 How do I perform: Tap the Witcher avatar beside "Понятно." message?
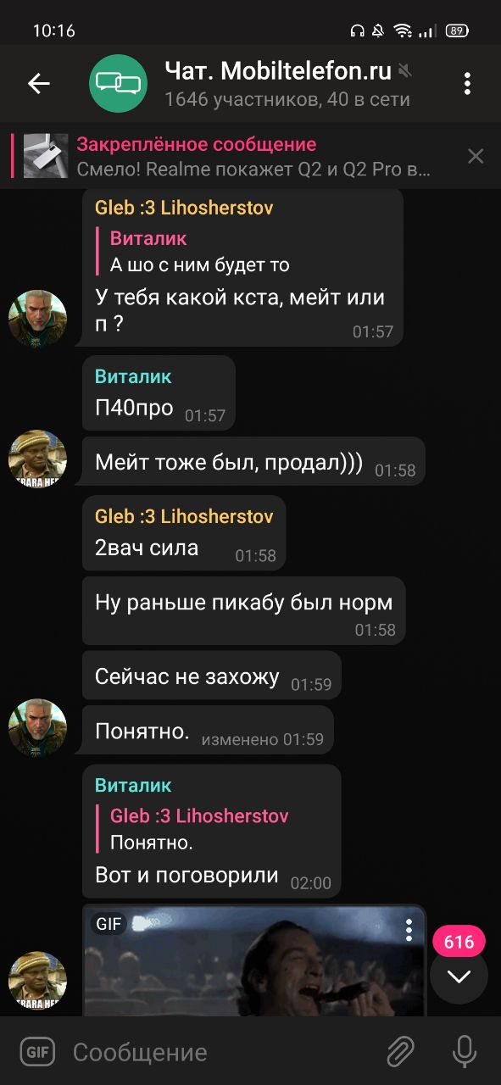point(37,727)
